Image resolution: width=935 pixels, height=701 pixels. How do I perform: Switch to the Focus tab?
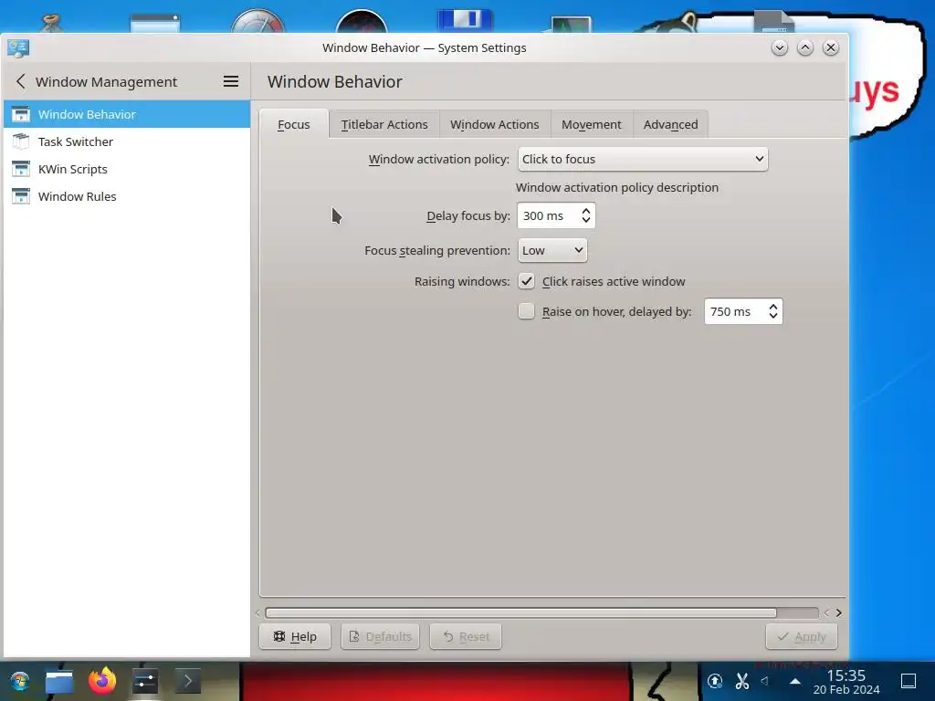tap(293, 124)
